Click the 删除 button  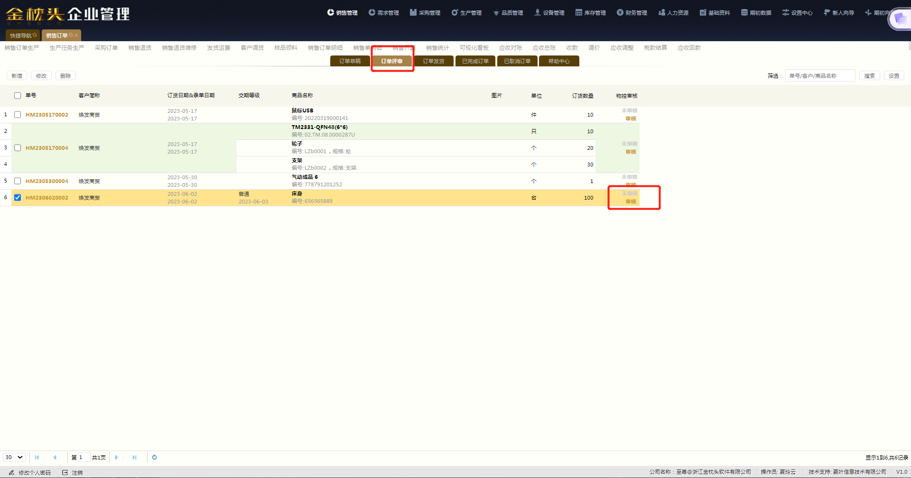pyautogui.click(x=66, y=76)
